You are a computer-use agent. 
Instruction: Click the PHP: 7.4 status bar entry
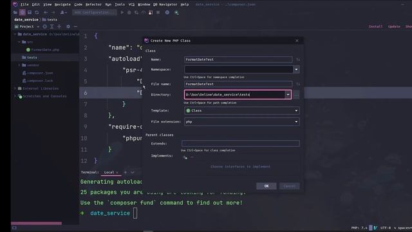[x=359, y=227]
